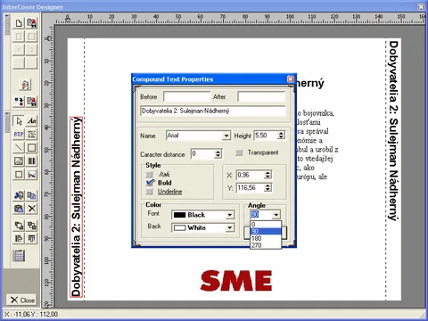Click the grid table icon

pos(19,256)
